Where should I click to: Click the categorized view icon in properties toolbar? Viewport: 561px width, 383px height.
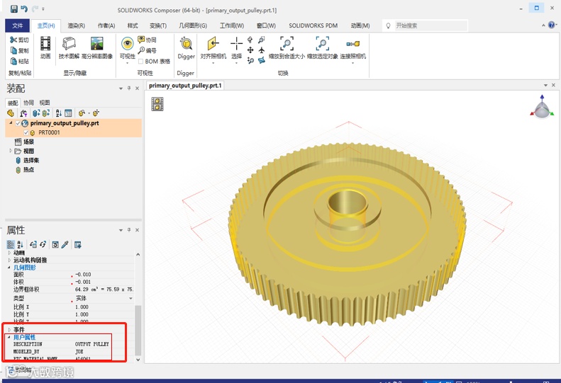11,245
